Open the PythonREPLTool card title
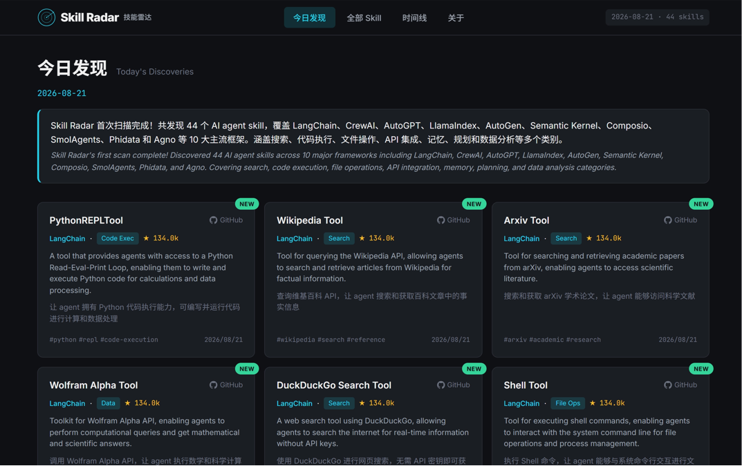Viewport: 742px width, 466px height. click(86, 220)
